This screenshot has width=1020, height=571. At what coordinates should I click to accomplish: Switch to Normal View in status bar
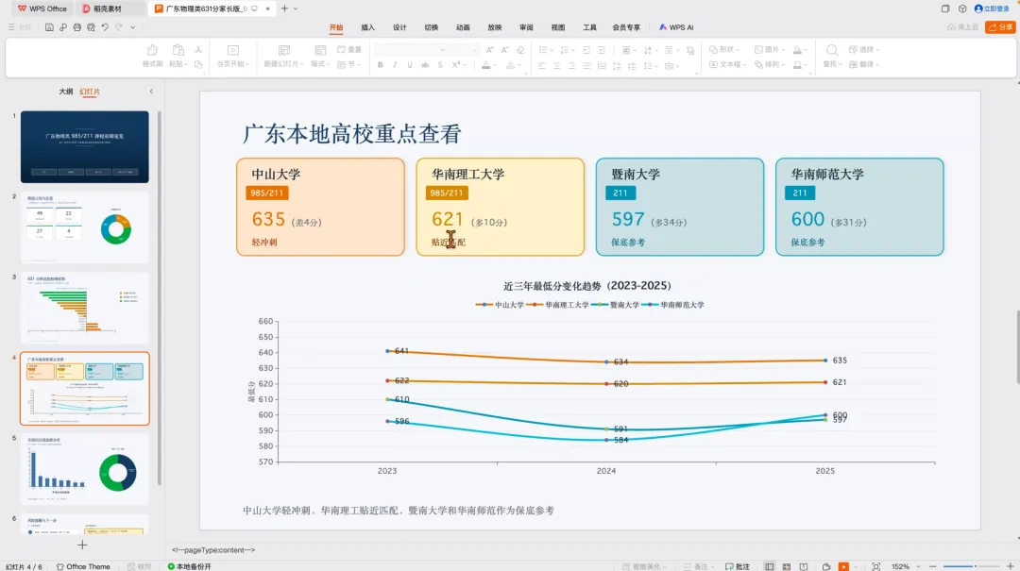[770, 566]
